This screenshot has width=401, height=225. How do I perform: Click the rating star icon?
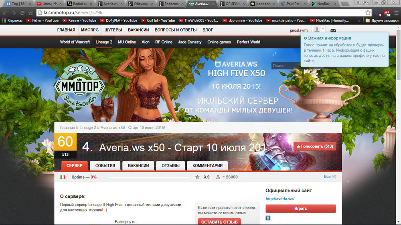197,177
